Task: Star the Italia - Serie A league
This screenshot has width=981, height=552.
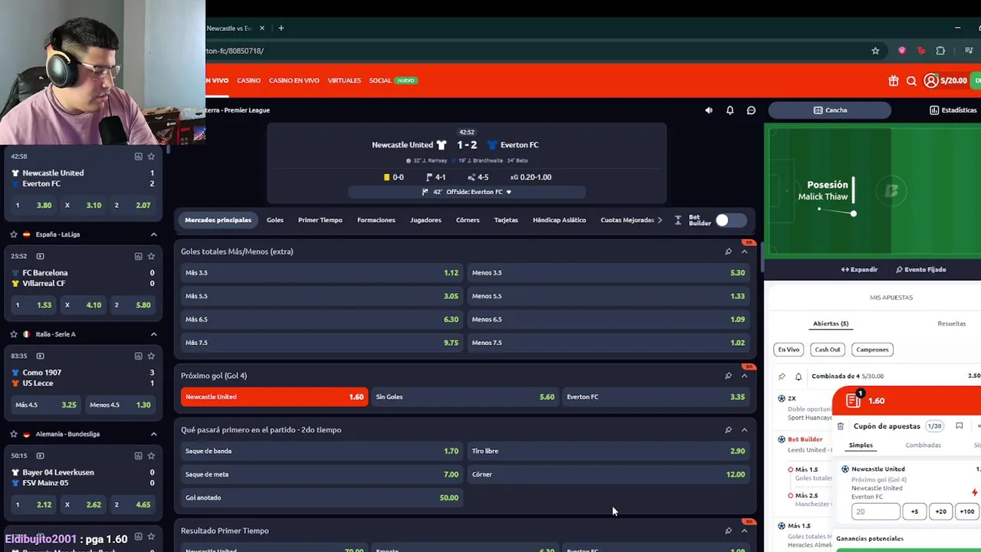Action: [14, 334]
